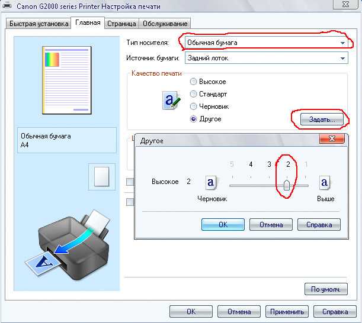The width and height of the screenshot is (362, 323).
Task: Open the Страница tab
Action: click(121, 24)
